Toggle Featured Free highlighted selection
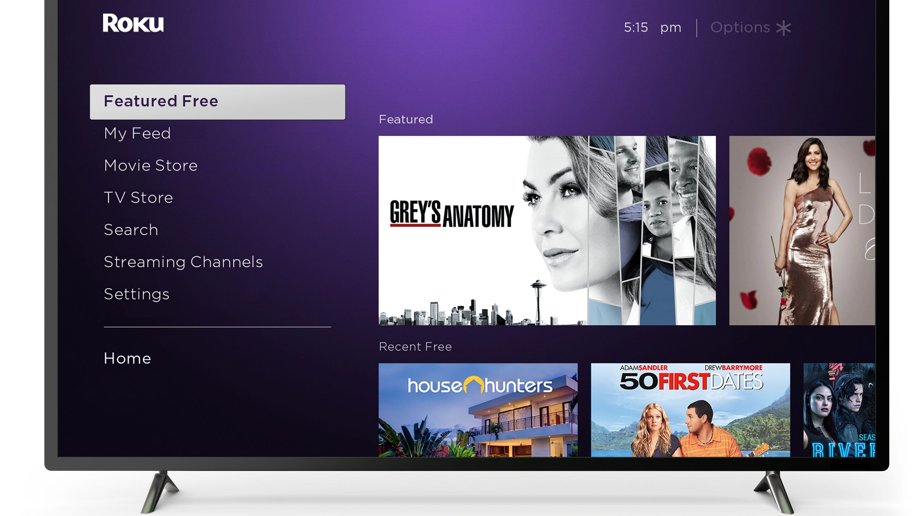 [x=217, y=101]
